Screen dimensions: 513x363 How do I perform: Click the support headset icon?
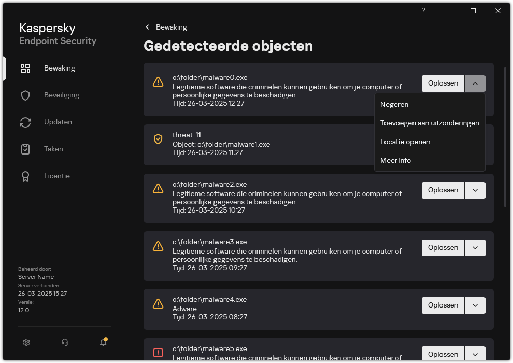(64, 342)
